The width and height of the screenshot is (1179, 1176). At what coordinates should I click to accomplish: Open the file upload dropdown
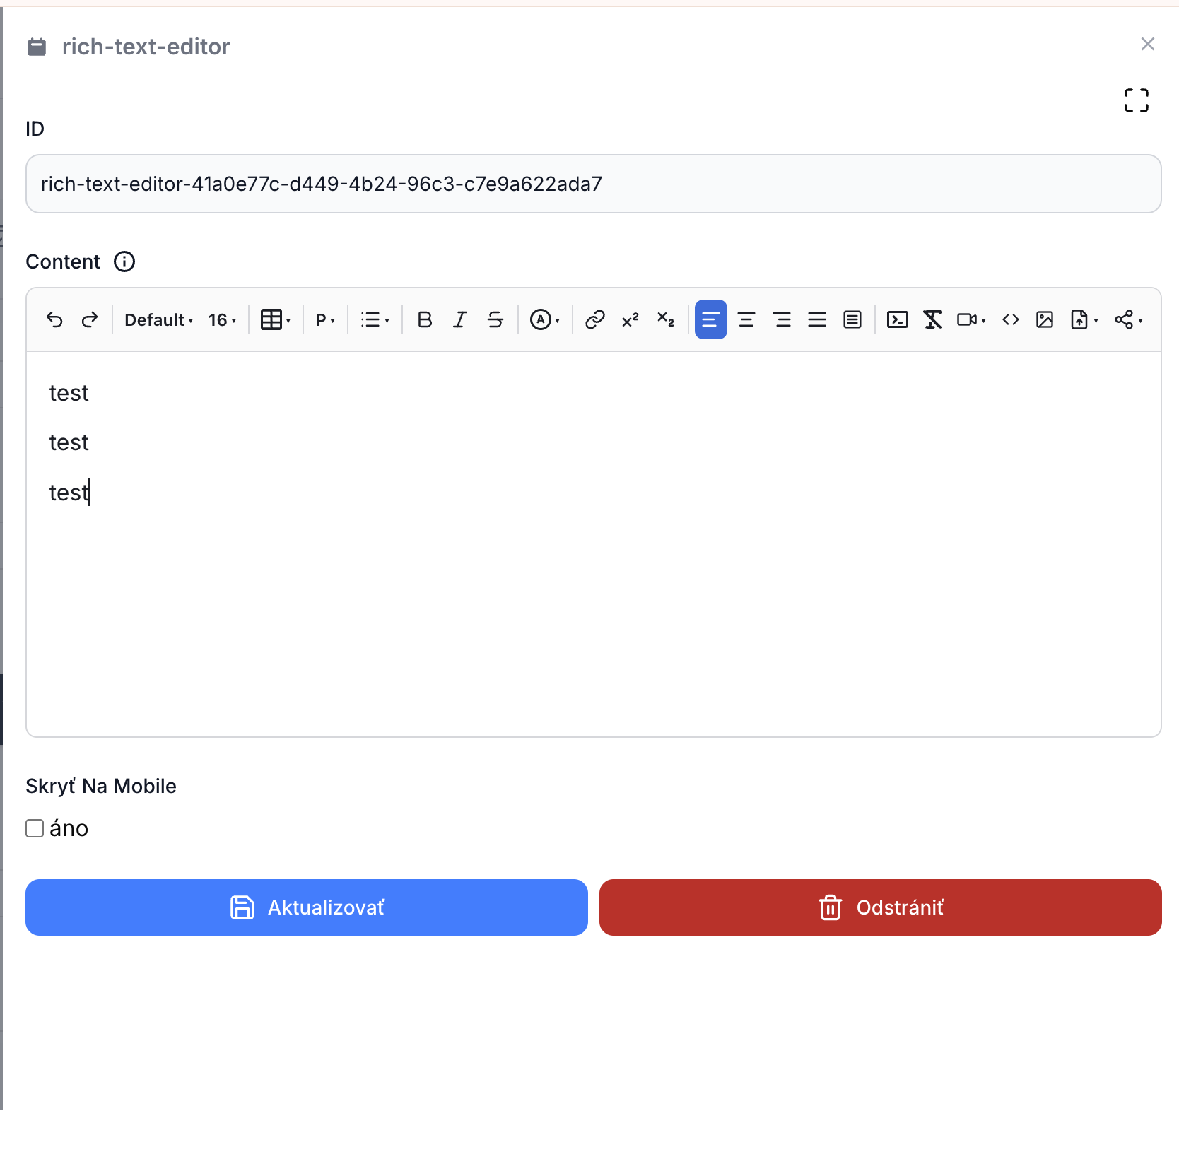[x=1084, y=320]
